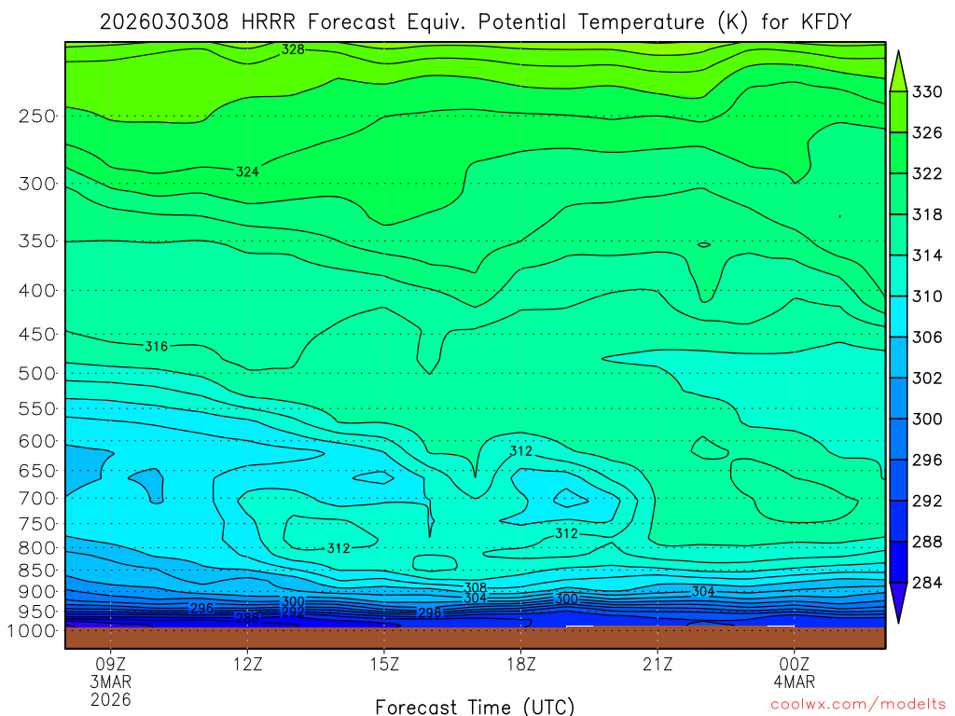Click the top arrow cap of the color legend

[898, 73]
